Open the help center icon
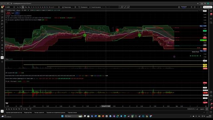This screenshot has height=120, width=213. pos(211,112)
